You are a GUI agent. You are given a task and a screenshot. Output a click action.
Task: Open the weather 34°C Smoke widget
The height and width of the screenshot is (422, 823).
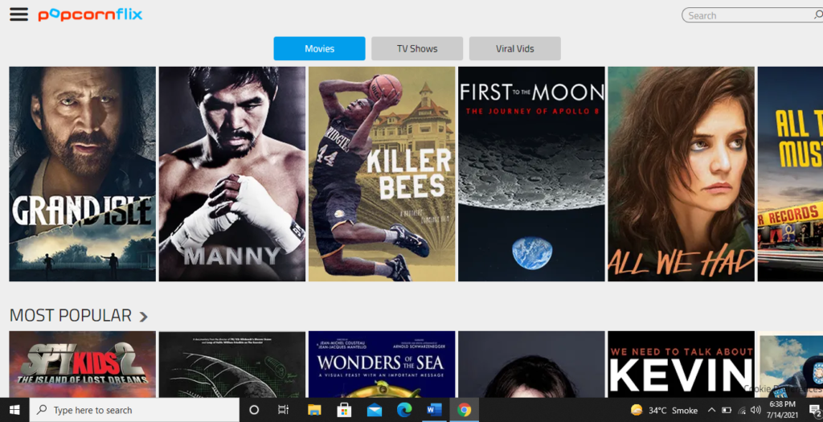665,410
